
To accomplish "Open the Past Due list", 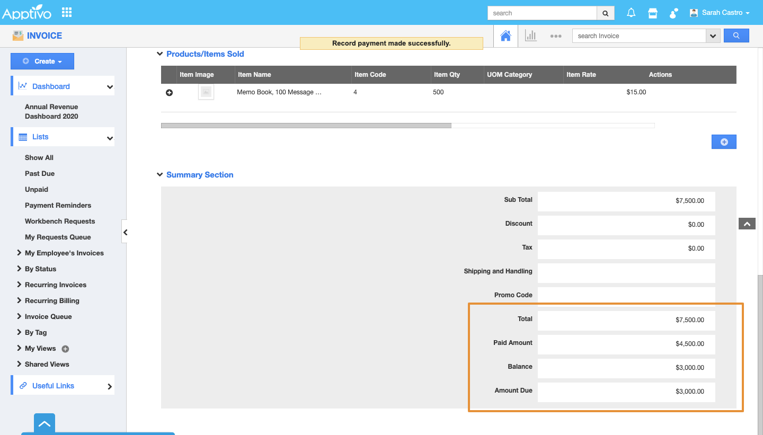I will click(x=40, y=174).
